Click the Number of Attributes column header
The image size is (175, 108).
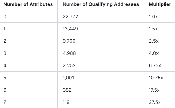point(28,4)
